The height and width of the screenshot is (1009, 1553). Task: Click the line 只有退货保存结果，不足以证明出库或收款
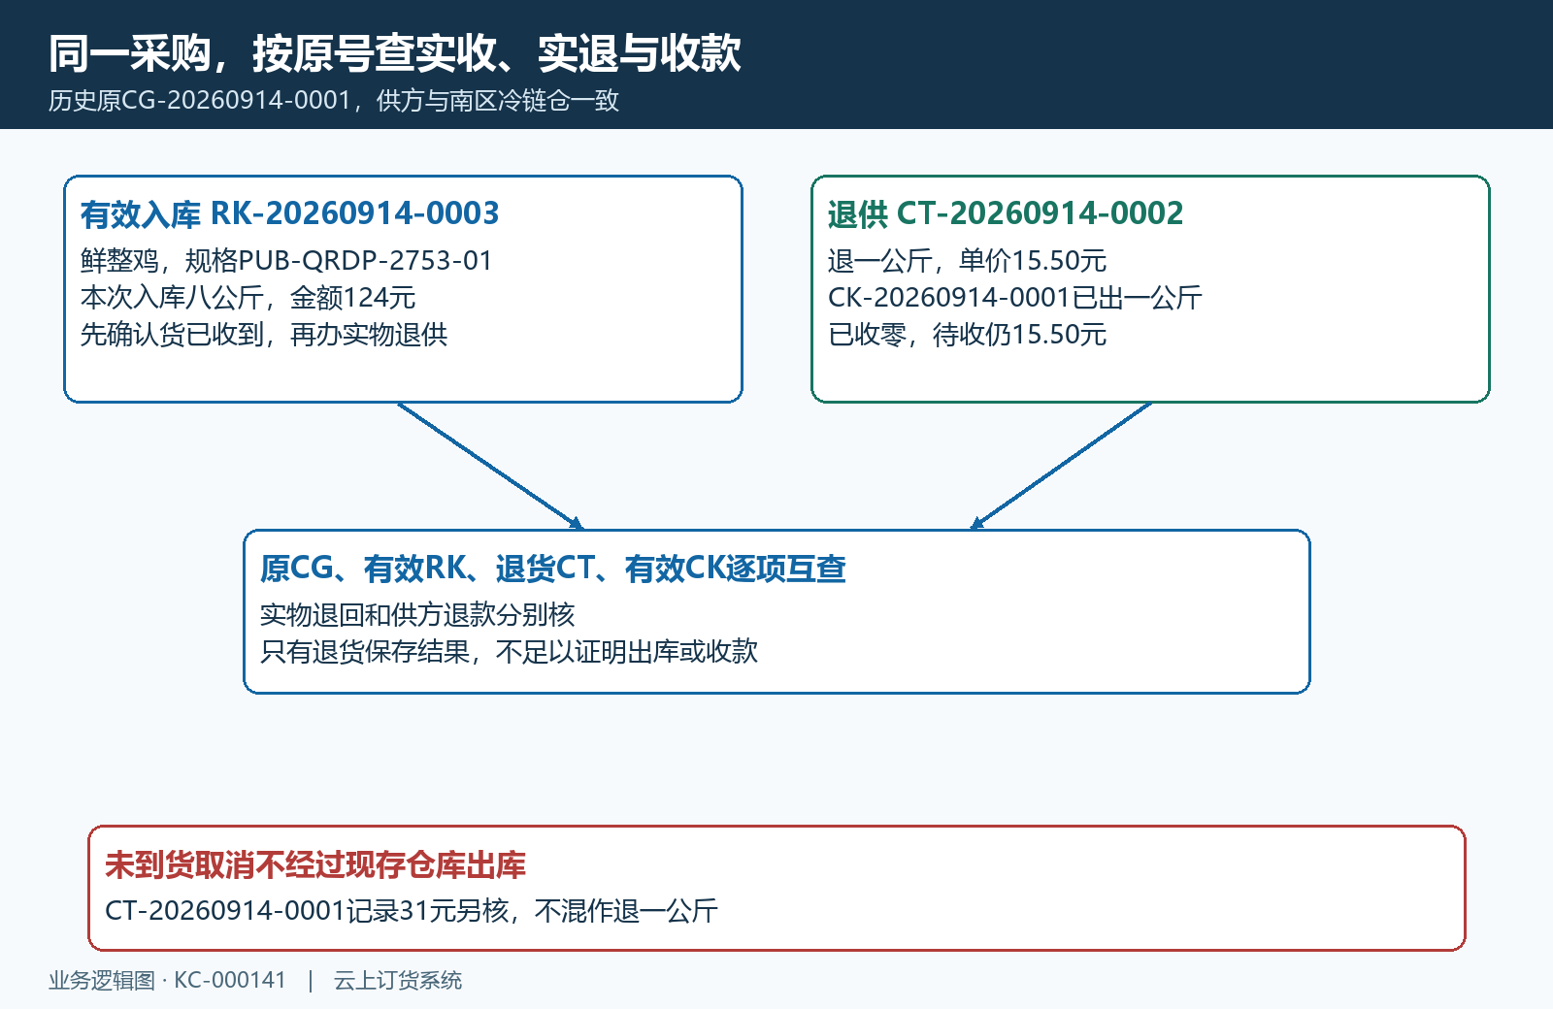click(x=509, y=652)
